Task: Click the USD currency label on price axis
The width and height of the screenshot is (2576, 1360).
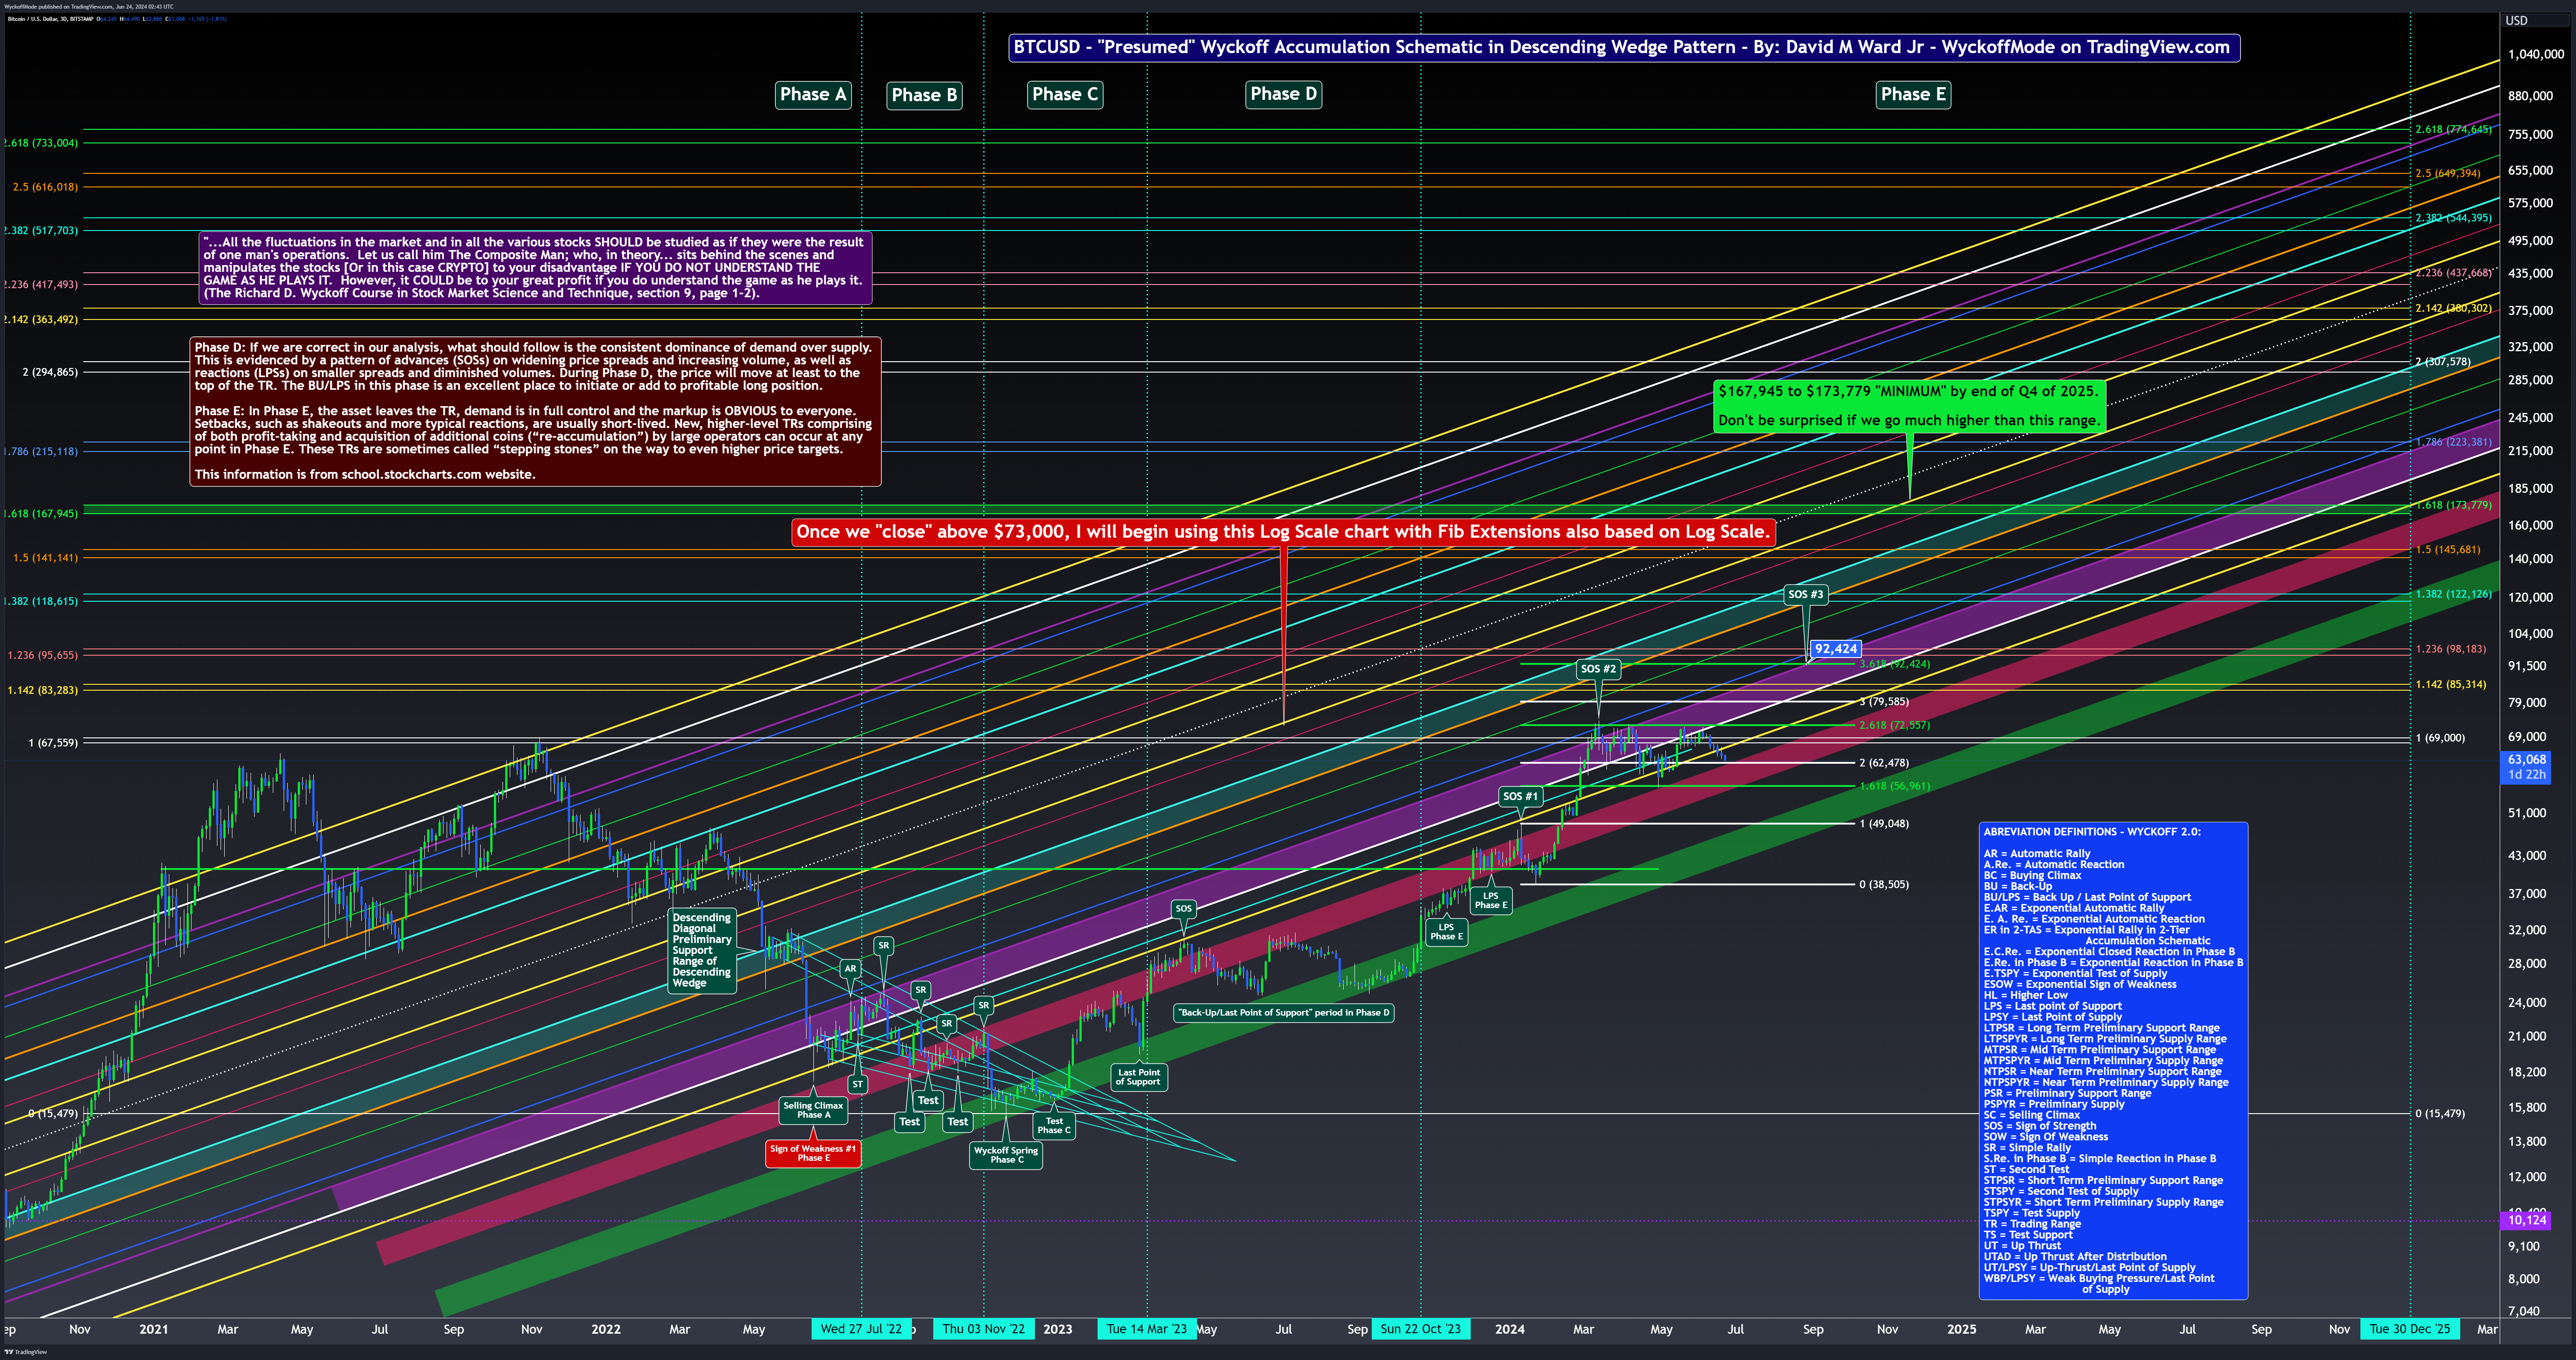Action: tap(2516, 20)
